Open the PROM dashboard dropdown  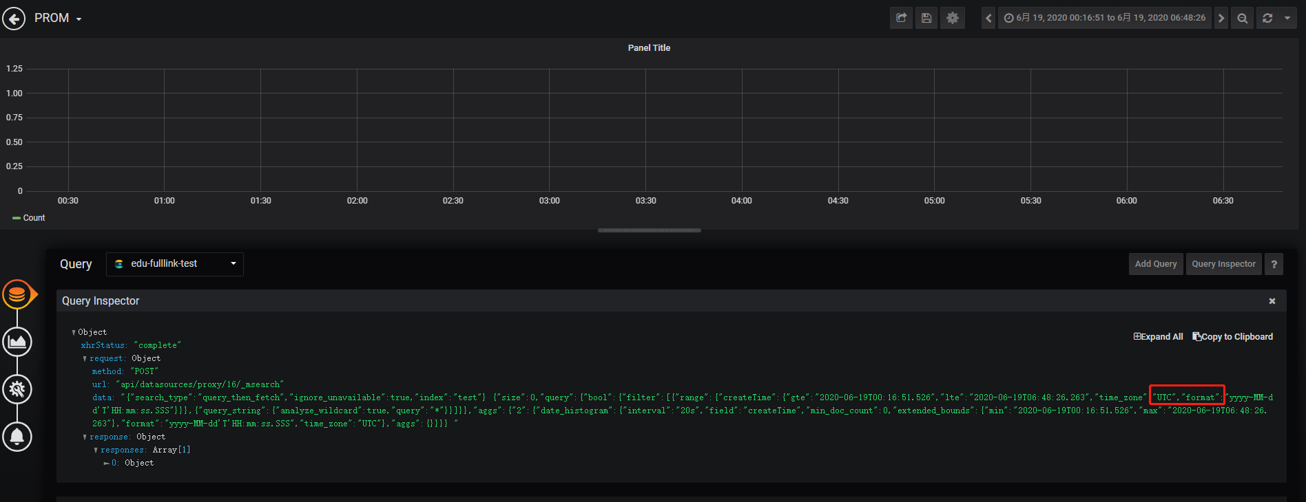click(x=59, y=19)
